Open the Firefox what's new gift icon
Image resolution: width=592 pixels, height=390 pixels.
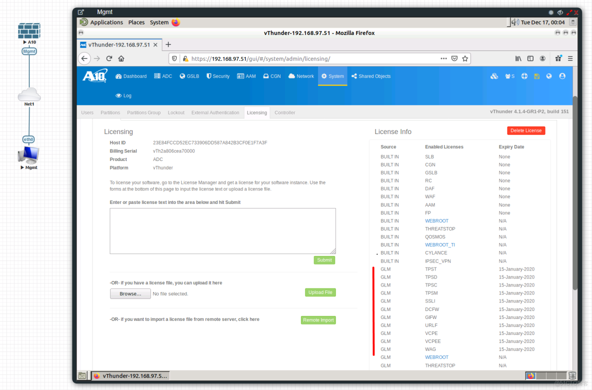tap(558, 58)
